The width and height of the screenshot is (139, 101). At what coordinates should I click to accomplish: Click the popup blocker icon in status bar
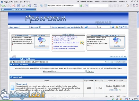click(127, 99)
